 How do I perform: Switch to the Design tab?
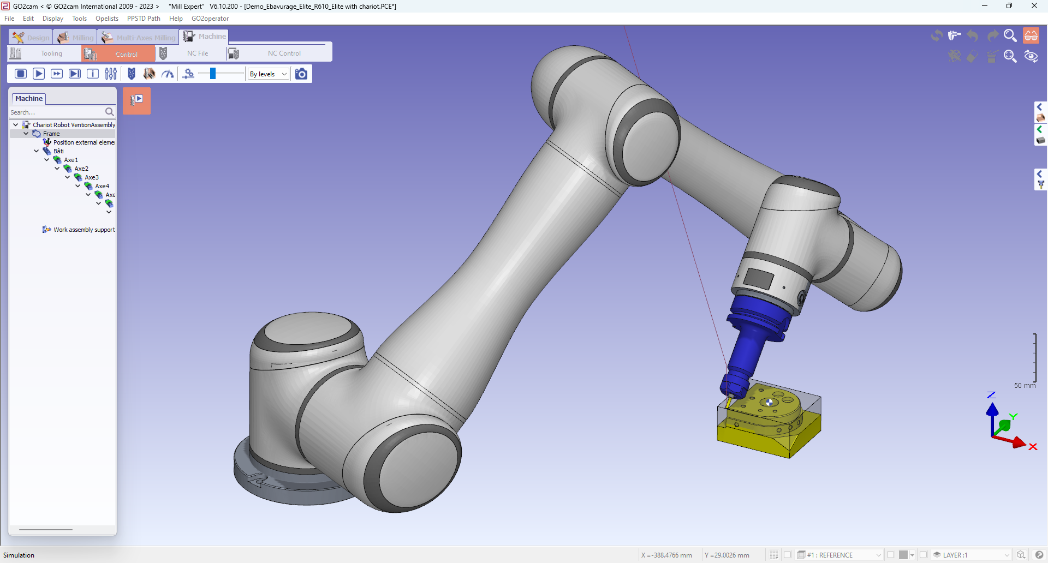pyautogui.click(x=31, y=37)
